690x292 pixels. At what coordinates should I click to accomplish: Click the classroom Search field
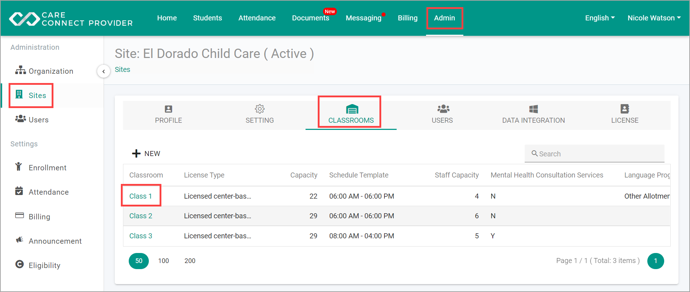[594, 154]
